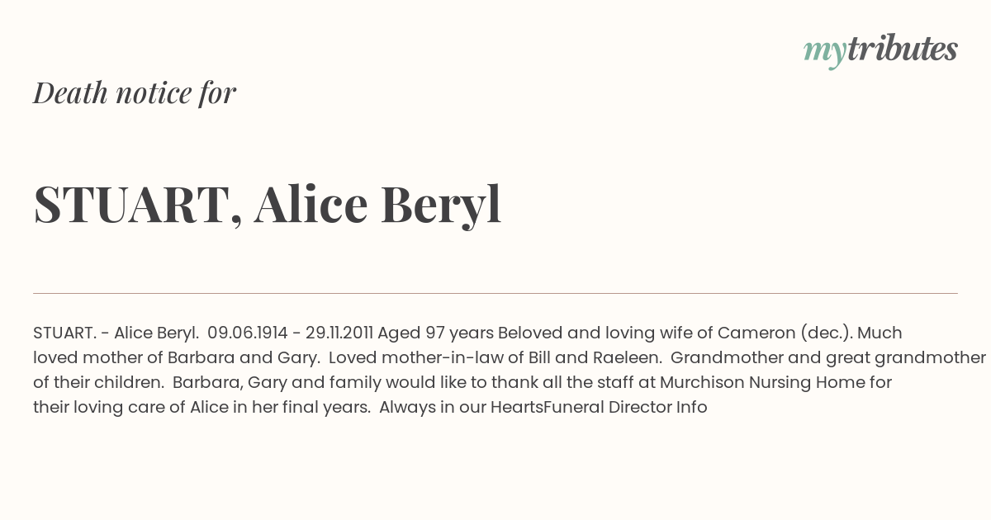The image size is (991, 520).
Task: Click the mytributes logo
Action: coord(880,50)
